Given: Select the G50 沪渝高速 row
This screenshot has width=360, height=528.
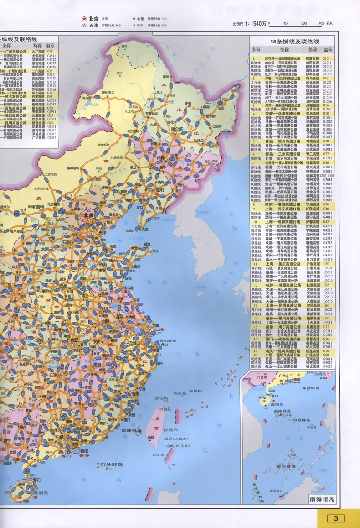Looking at the screenshot, I should tap(292, 264).
